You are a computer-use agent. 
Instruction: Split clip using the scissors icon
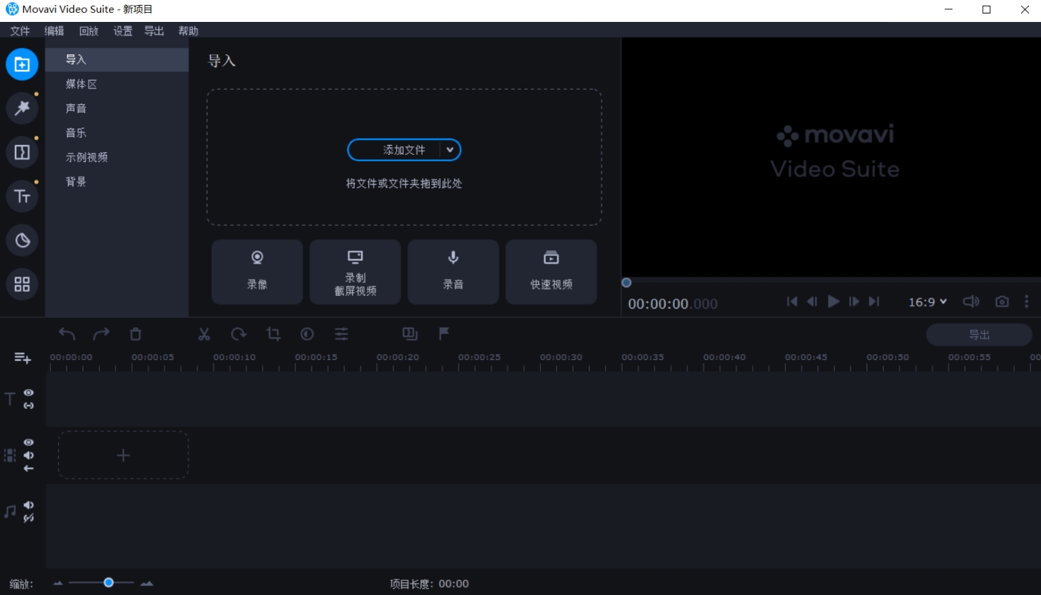(204, 334)
